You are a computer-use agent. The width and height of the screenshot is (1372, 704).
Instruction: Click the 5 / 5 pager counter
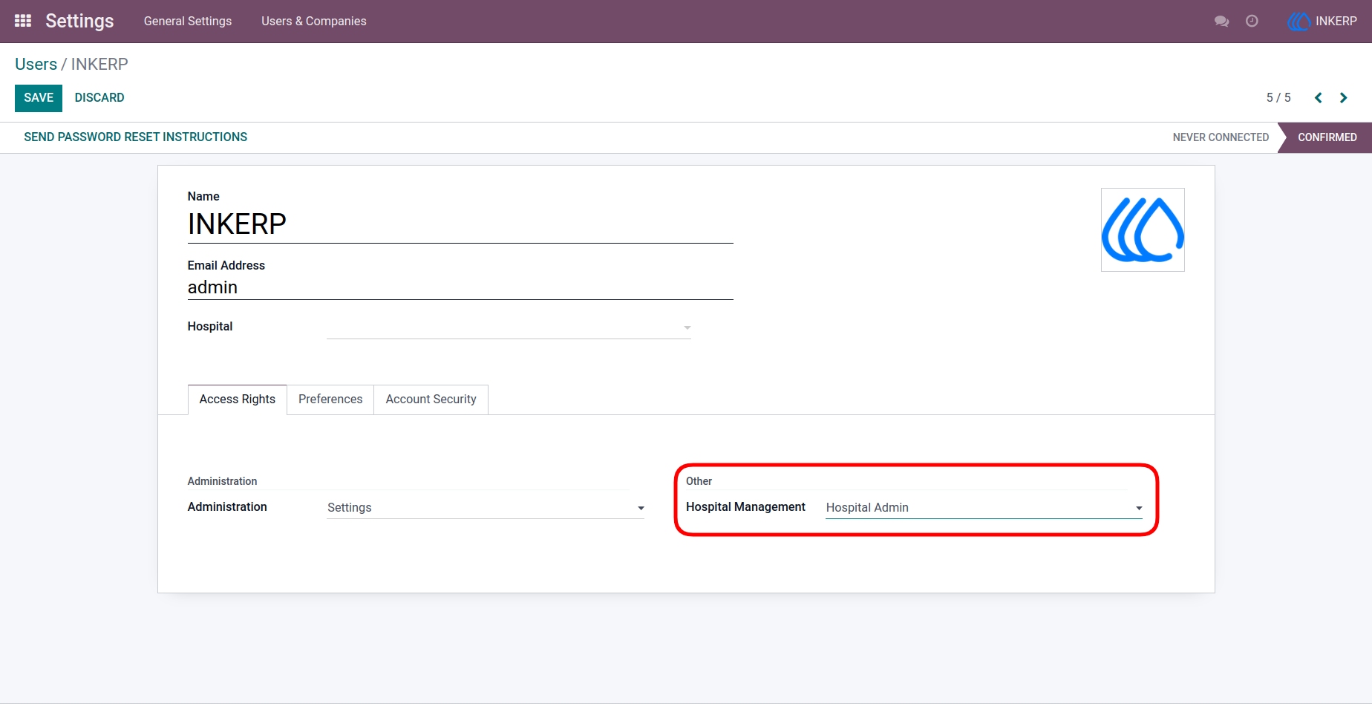pyautogui.click(x=1278, y=98)
